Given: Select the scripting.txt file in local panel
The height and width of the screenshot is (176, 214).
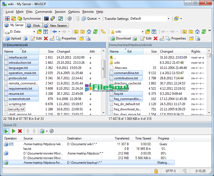Looking at the screenshot, I should 17,104.
